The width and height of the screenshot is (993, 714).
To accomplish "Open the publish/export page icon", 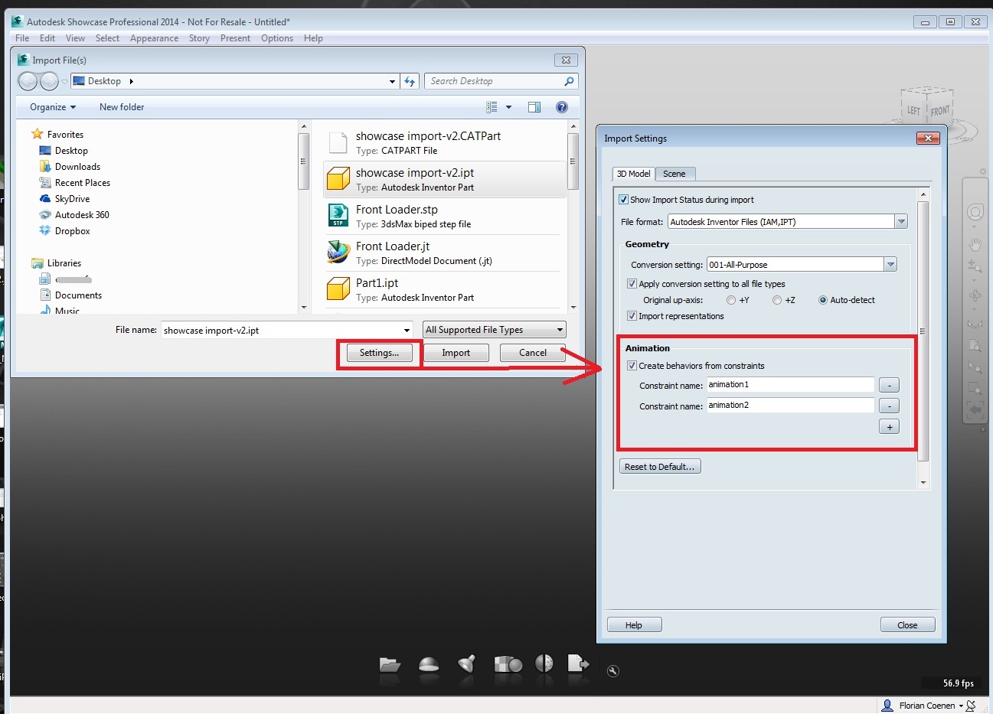I will coord(578,663).
